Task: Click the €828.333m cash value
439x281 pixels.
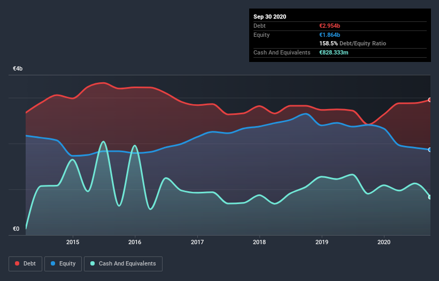Action: click(334, 52)
